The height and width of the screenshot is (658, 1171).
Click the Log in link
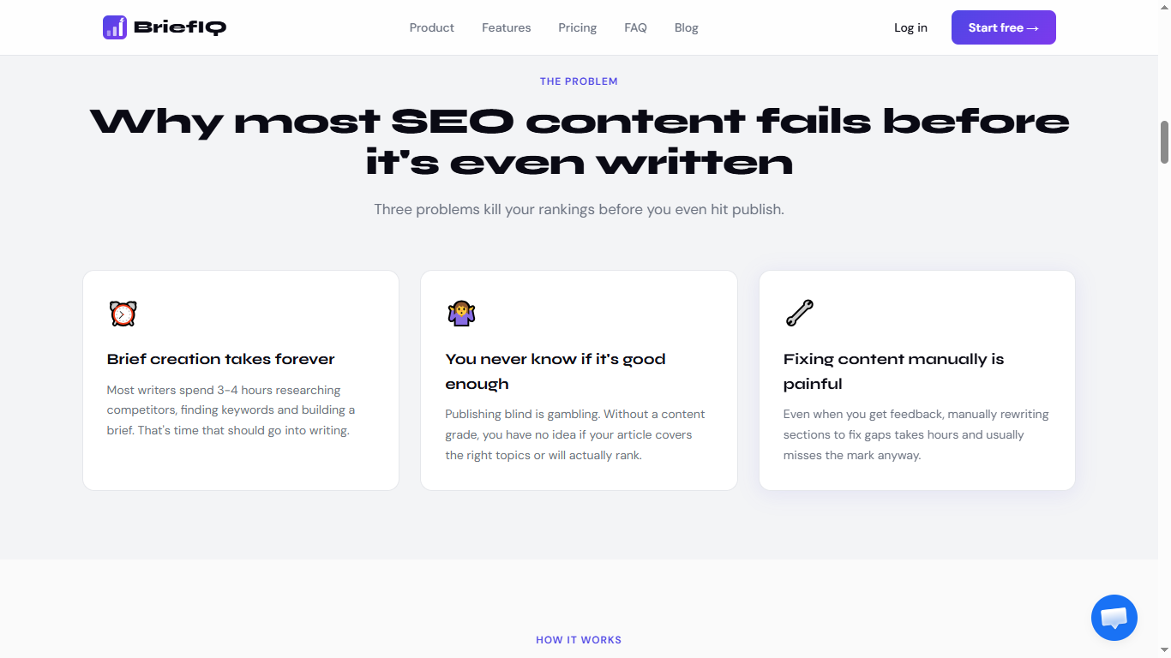pos(910,27)
